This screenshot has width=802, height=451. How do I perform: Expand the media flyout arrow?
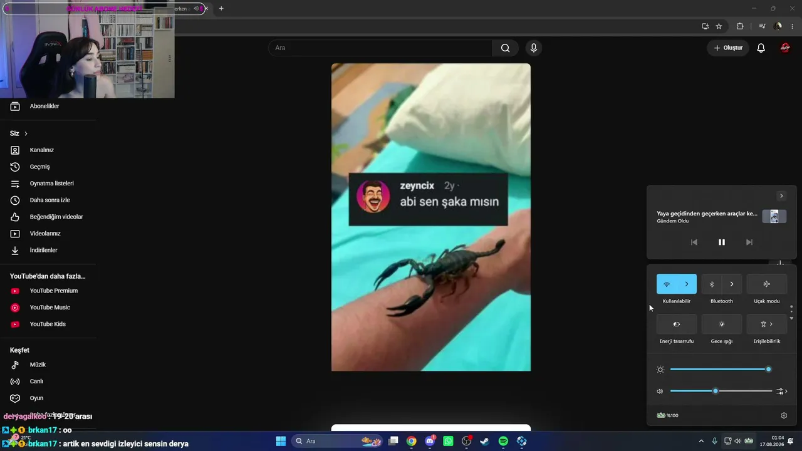781,196
